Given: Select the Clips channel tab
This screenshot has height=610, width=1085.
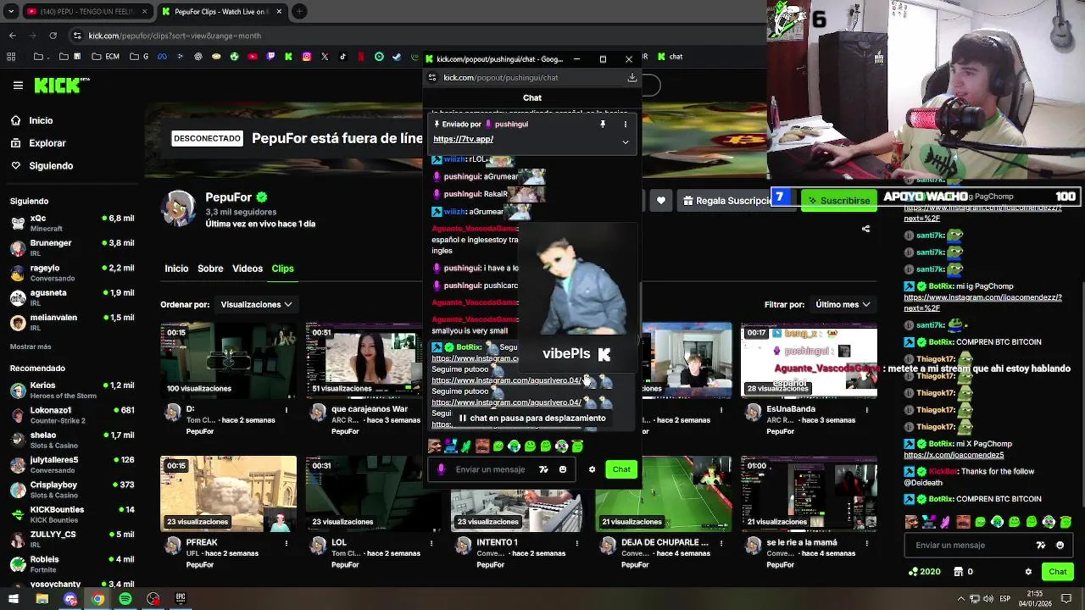Looking at the screenshot, I should [282, 269].
